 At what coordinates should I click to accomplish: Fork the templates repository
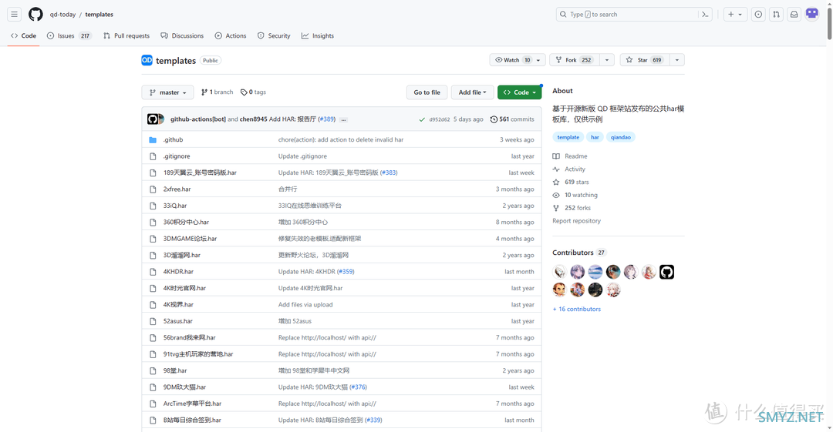(575, 60)
